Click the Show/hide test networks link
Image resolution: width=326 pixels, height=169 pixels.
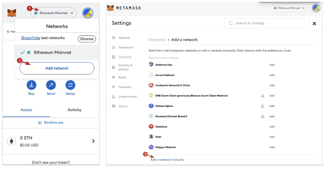[x=30, y=38]
